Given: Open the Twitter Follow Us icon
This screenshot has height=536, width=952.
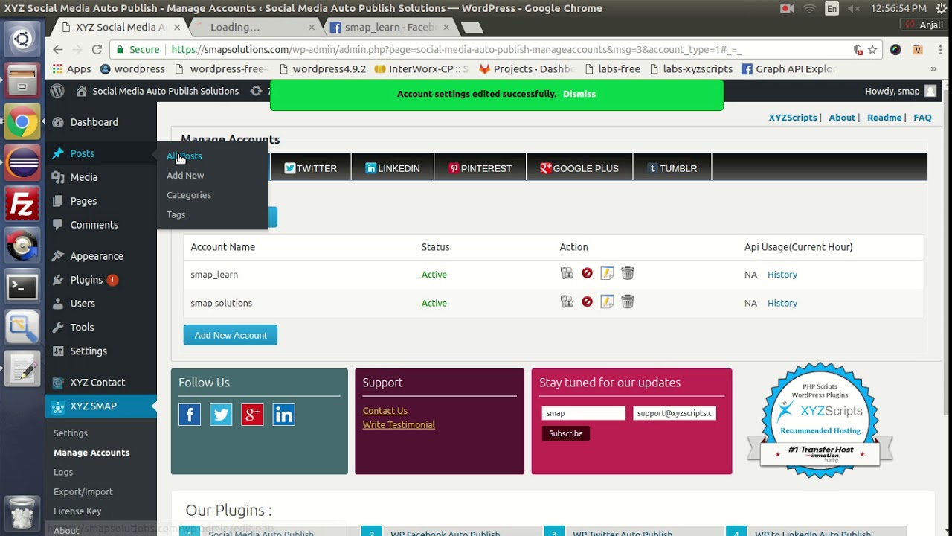Looking at the screenshot, I should (x=221, y=415).
